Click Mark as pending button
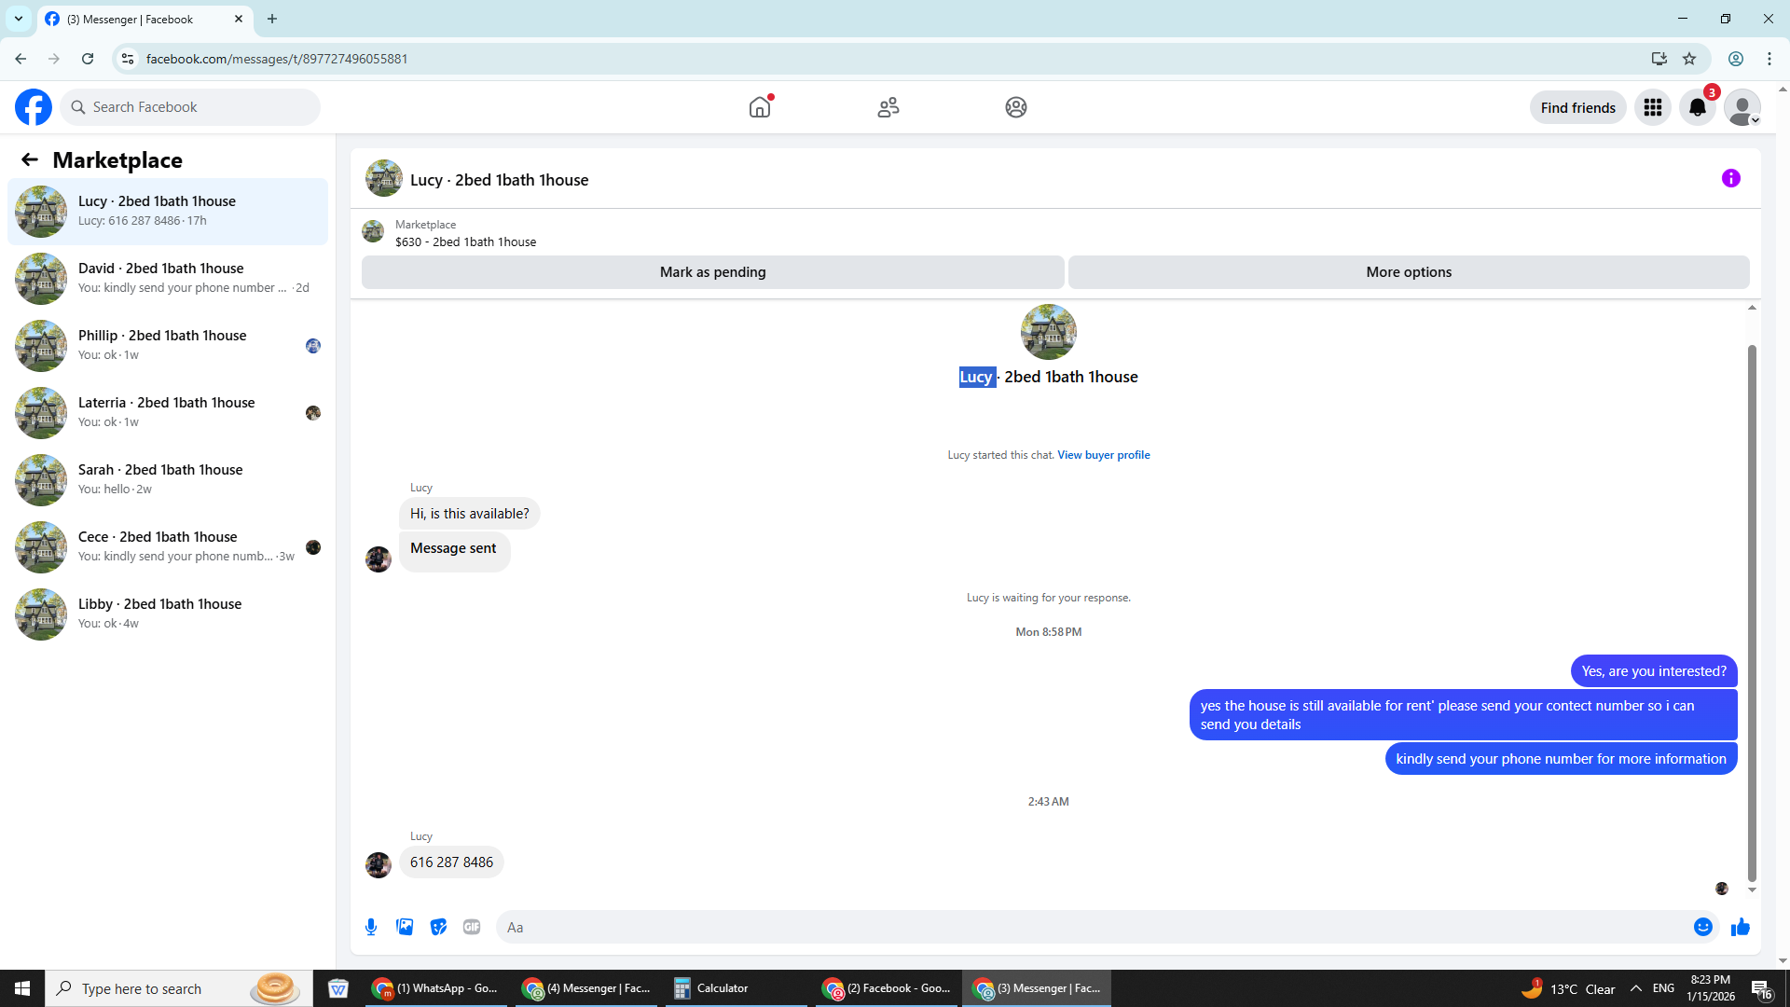The image size is (1790, 1007). click(712, 272)
